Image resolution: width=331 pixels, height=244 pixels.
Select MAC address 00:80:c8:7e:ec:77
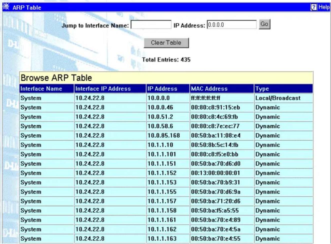pos(215,126)
